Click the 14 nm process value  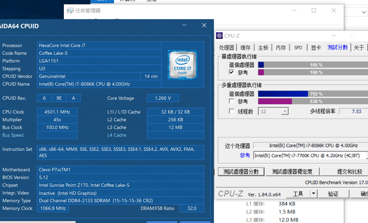(151, 76)
